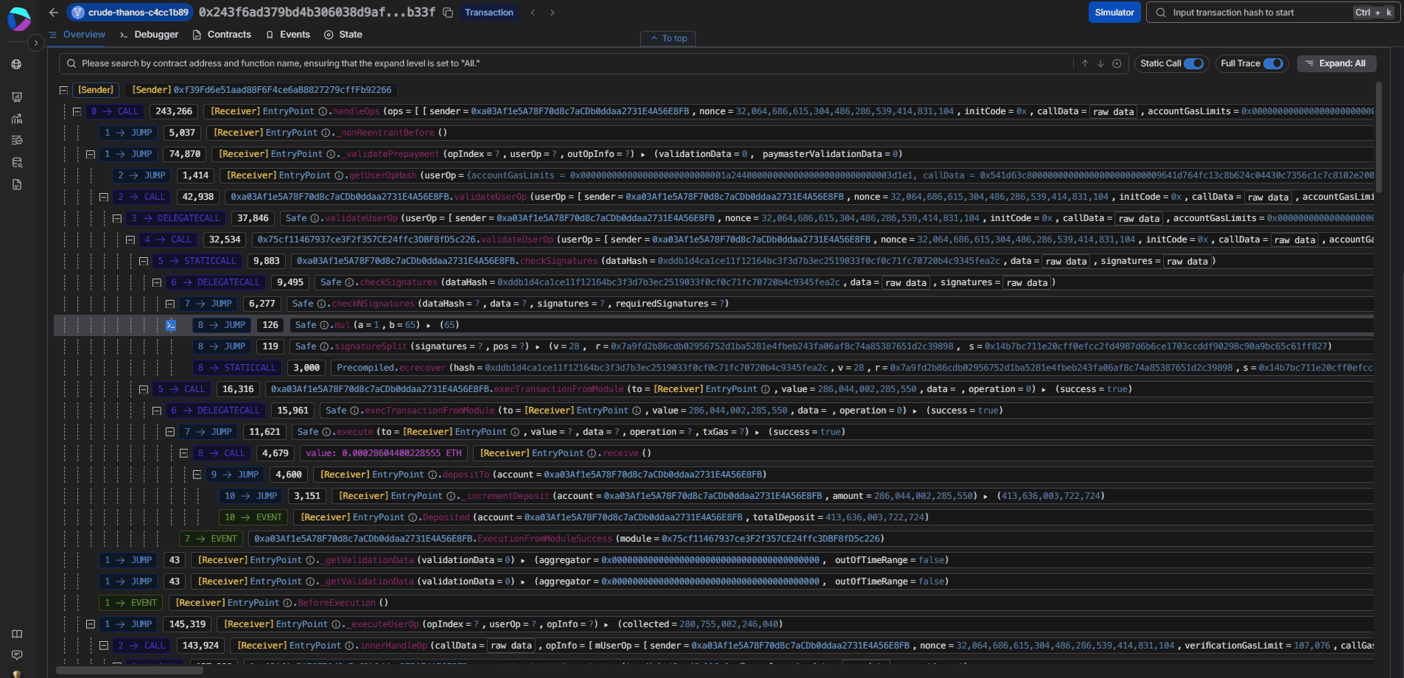This screenshot has height=678, width=1404.
Task: Click info icon beside Safe.signatureSplit
Action: (324, 346)
